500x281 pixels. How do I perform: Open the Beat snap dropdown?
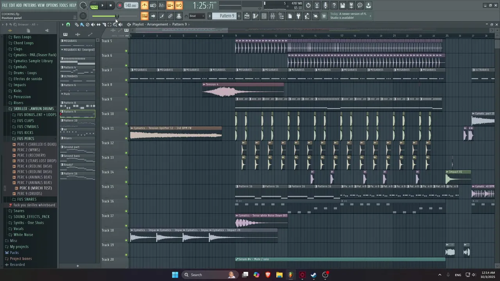pos(196,16)
